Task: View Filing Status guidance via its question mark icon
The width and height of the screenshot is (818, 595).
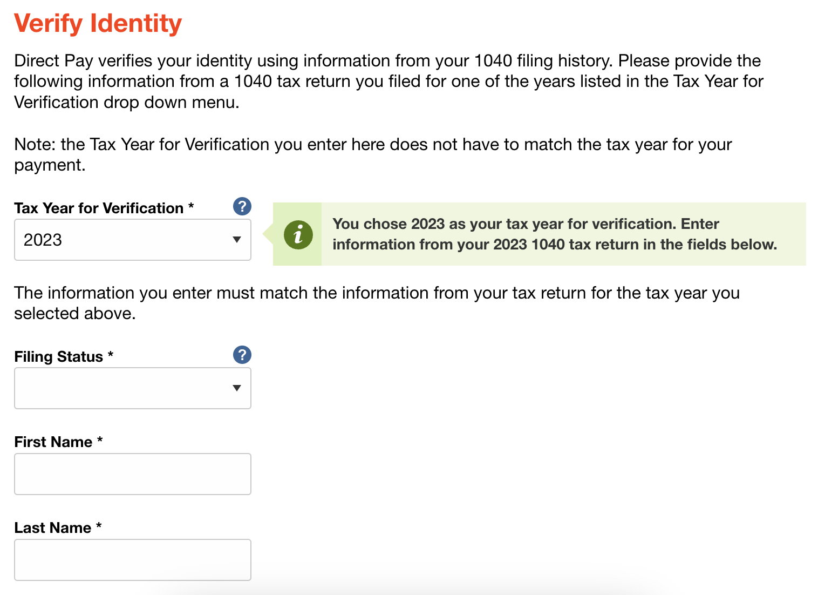Action: click(242, 355)
